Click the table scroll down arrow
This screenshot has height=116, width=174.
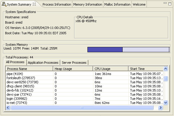click(165, 102)
